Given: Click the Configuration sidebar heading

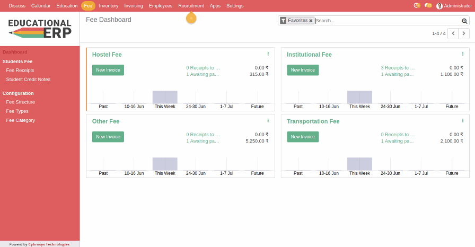Looking at the screenshot, I should pos(18,93).
